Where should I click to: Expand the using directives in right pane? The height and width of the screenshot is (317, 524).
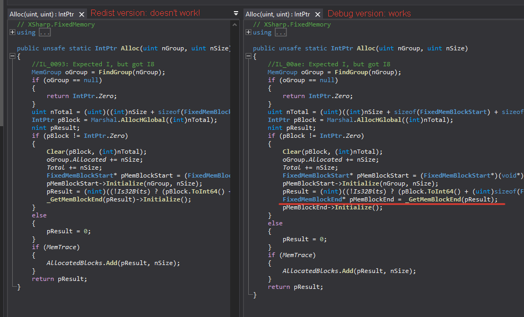click(248, 32)
